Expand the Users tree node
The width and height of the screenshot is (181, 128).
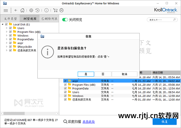[7, 28]
